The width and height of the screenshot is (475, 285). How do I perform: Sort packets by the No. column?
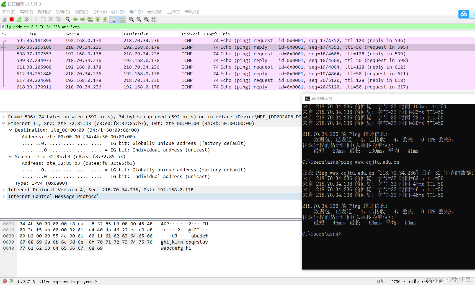[x=13, y=34]
